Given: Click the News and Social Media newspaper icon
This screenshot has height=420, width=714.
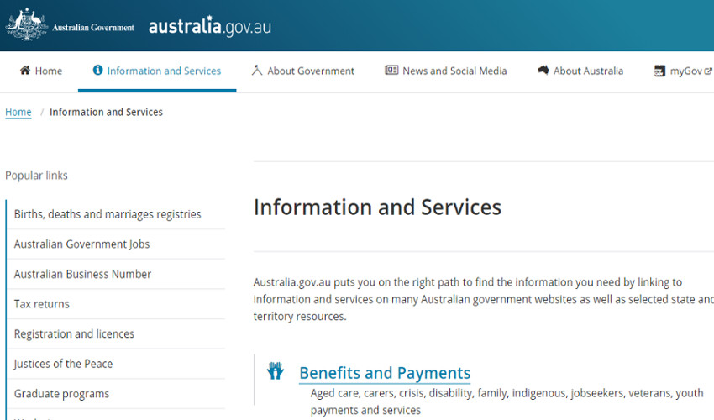Looking at the screenshot, I should 391,70.
